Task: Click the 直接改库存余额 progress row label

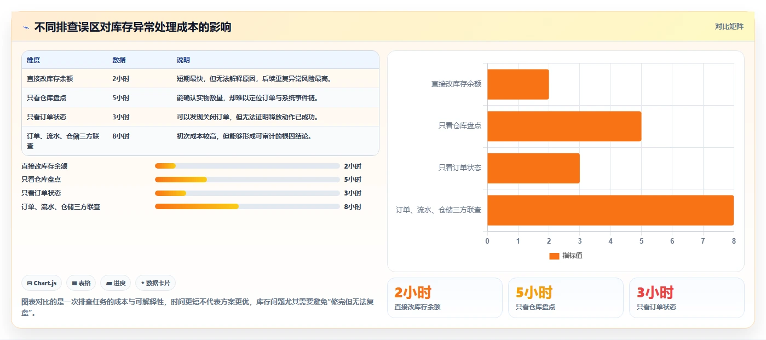Action: (x=44, y=166)
